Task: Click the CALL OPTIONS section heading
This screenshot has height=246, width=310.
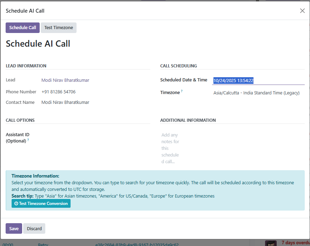Action: (20, 120)
